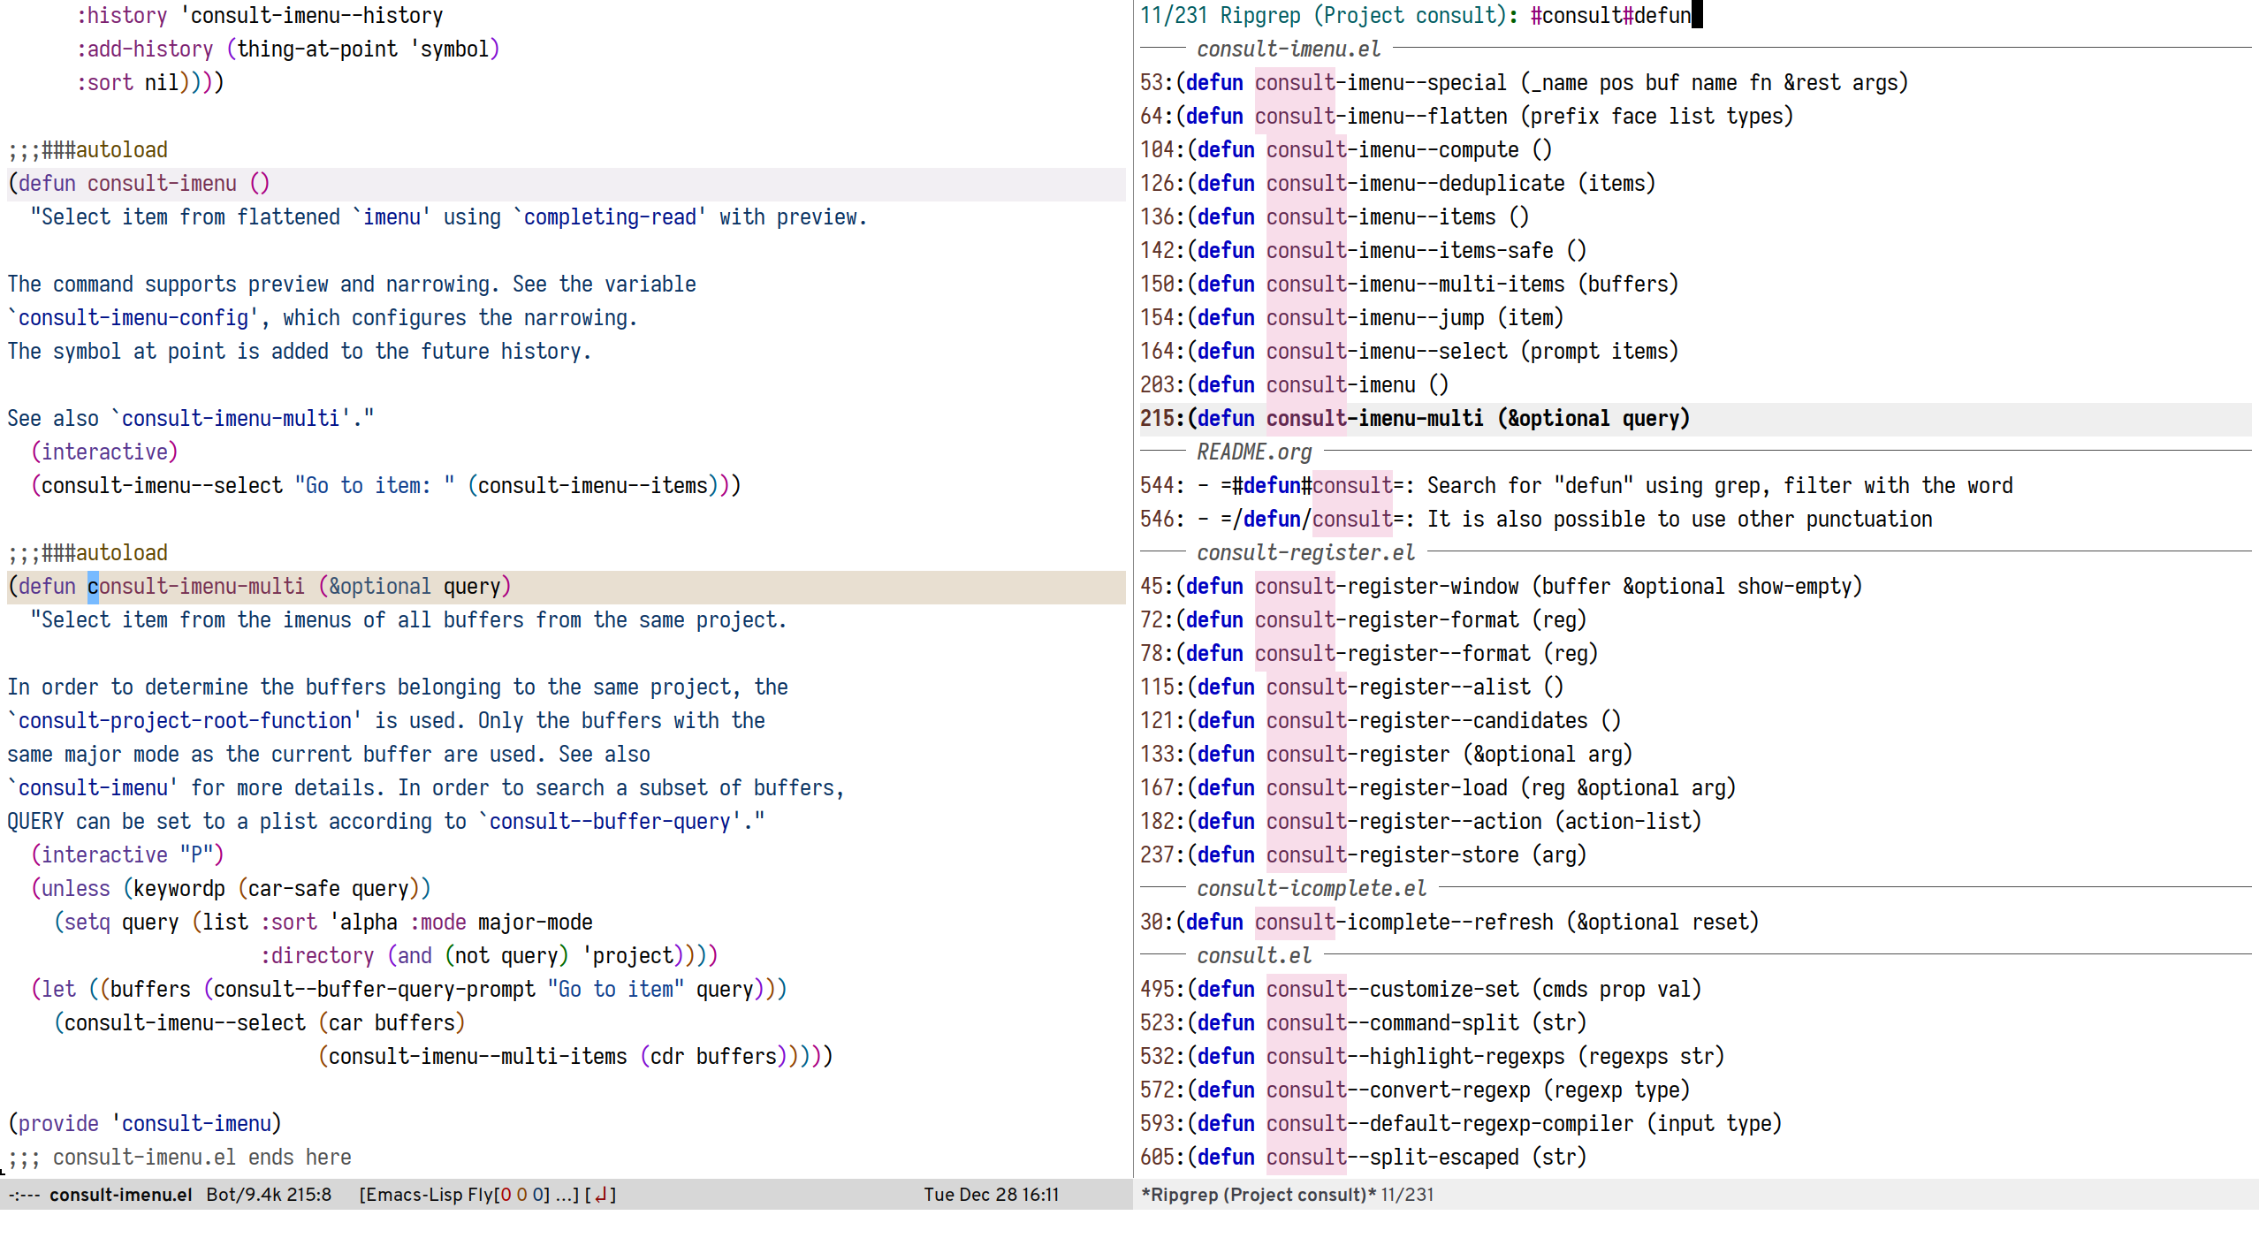Click the consult.el group header
Viewport: 2259px width, 1238px height.
1253,955
